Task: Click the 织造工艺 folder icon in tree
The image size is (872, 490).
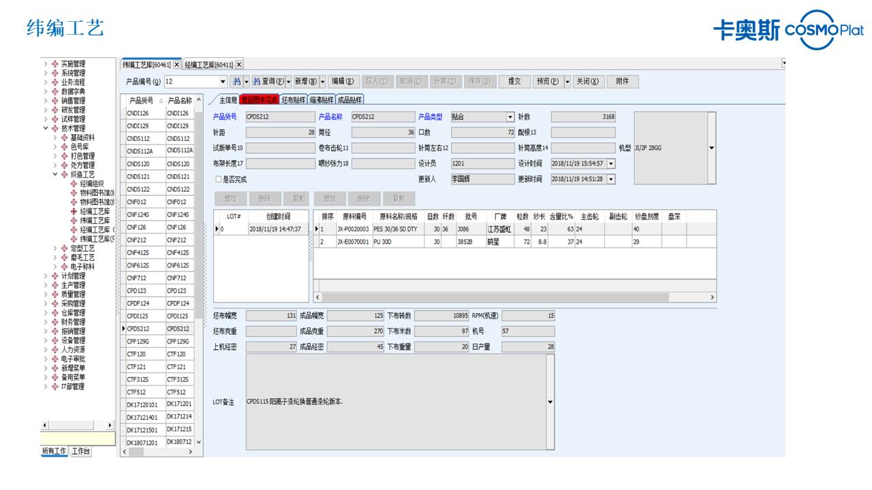Action: pyautogui.click(x=65, y=174)
